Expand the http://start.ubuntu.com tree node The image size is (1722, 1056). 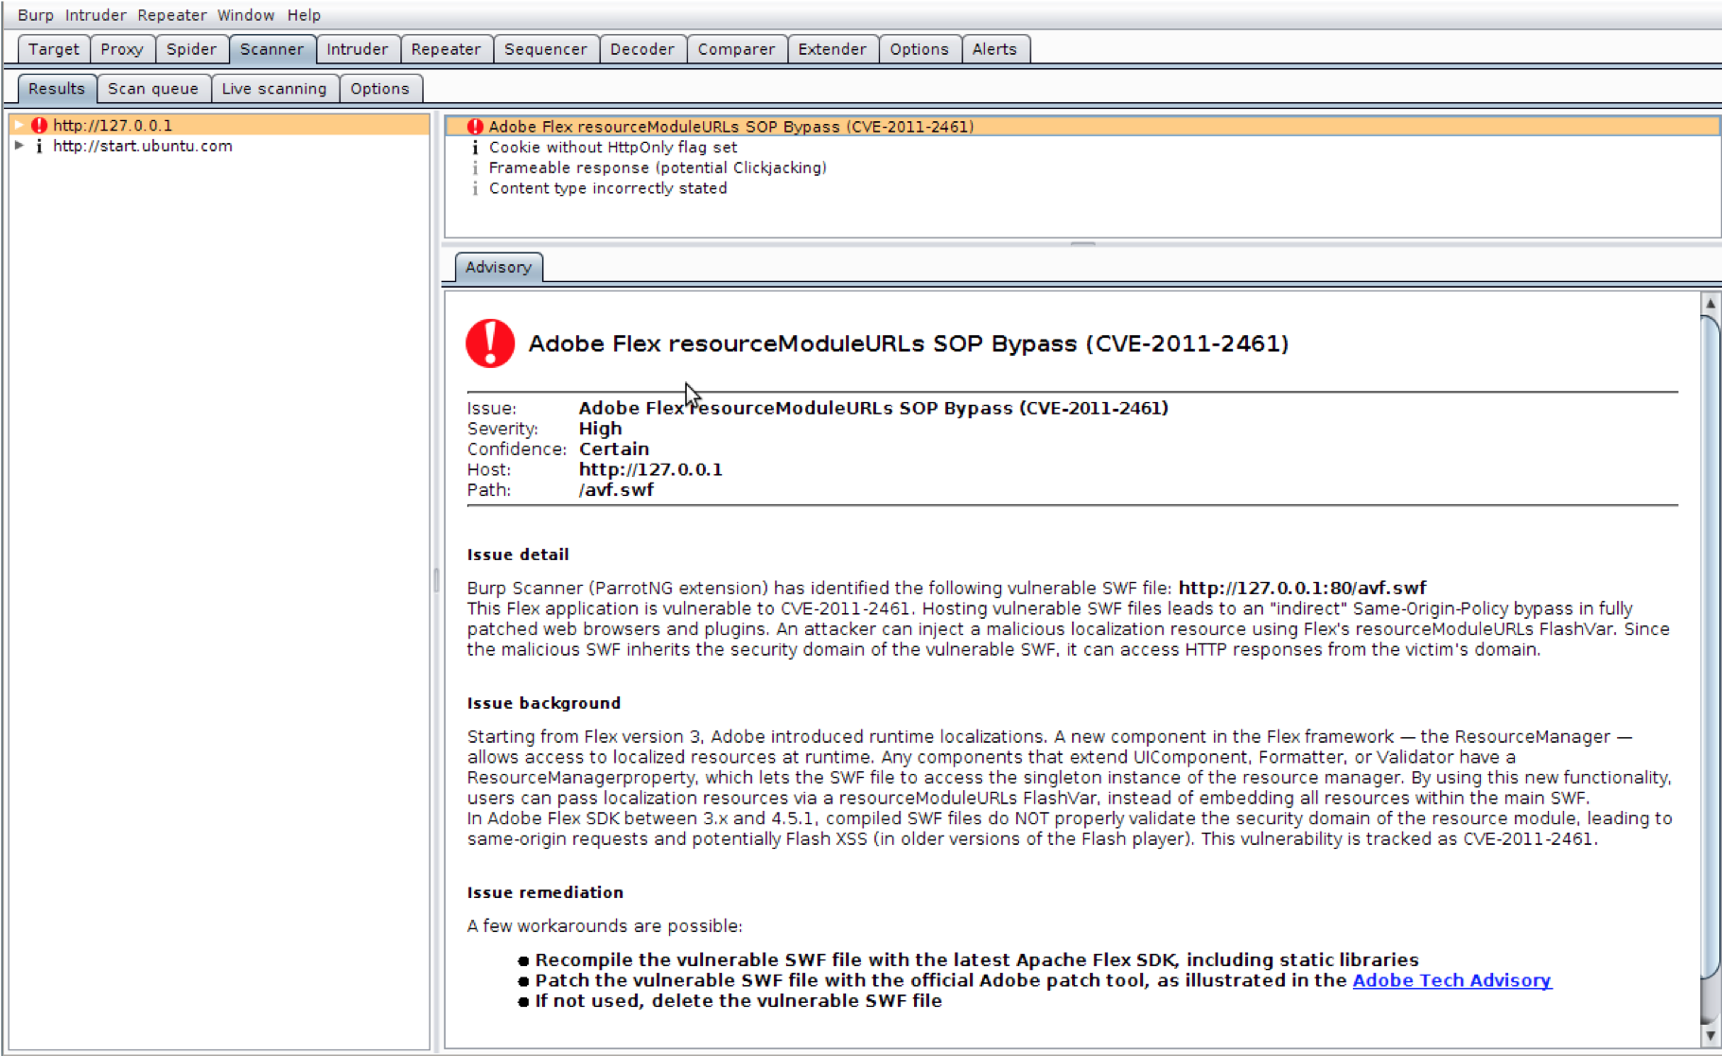point(19,146)
